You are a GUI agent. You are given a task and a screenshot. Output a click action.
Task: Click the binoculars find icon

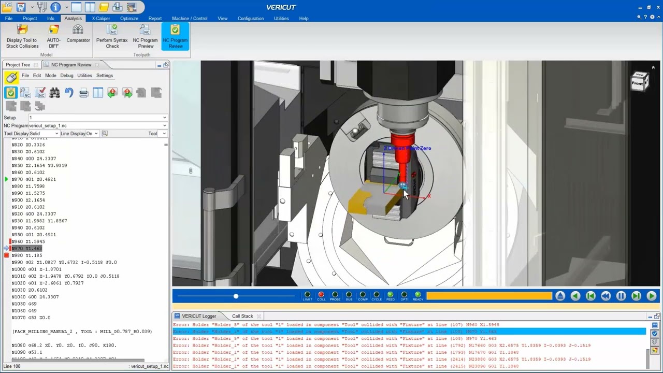point(54,93)
